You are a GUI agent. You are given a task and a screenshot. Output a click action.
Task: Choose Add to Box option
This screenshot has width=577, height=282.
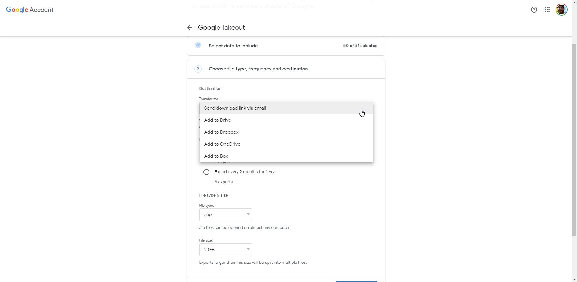pos(286,156)
